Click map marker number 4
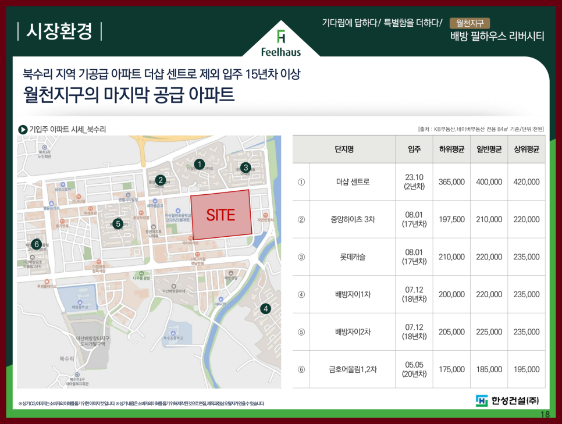Screen dimensions: 562x424 (x=266, y=309)
